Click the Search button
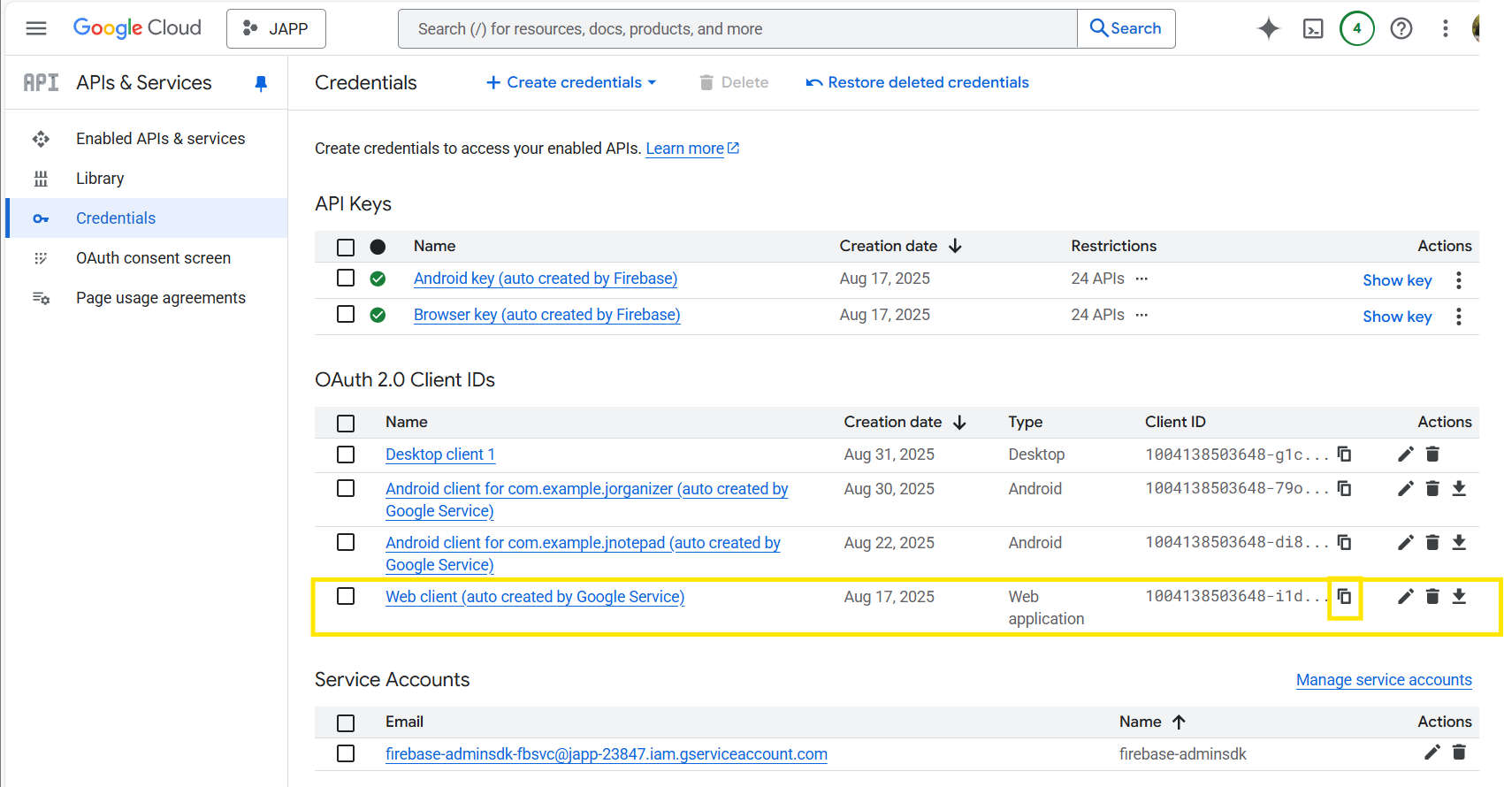This screenshot has height=787, width=1504. 1126,28
